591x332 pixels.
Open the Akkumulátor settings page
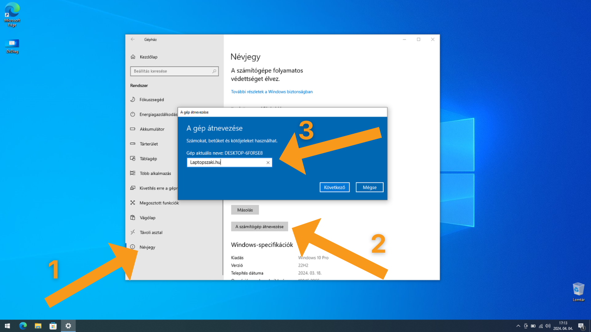pos(152,129)
